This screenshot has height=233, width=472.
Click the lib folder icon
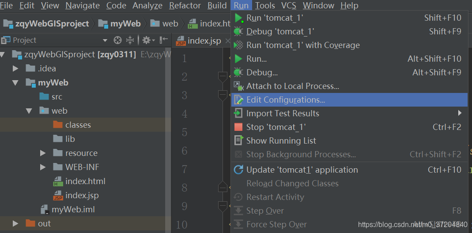point(58,139)
